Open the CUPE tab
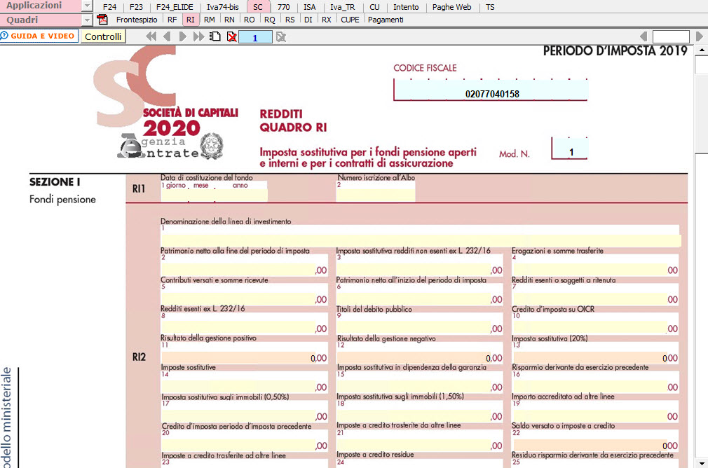The height and width of the screenshot is (468, 708). click(350, 20)
